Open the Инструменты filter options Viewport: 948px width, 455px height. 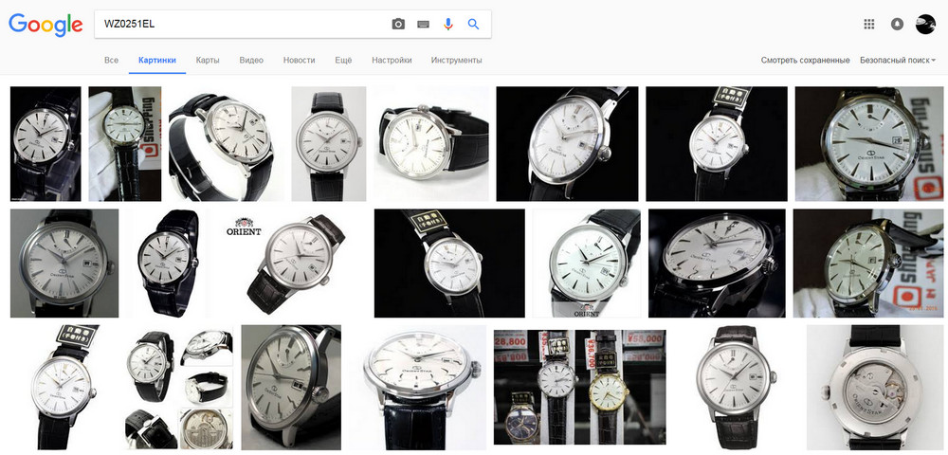tap(456, 61)
